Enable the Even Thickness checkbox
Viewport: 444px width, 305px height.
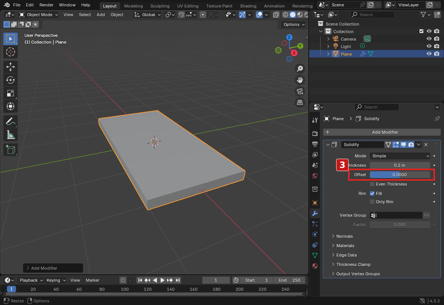point(372,184)
